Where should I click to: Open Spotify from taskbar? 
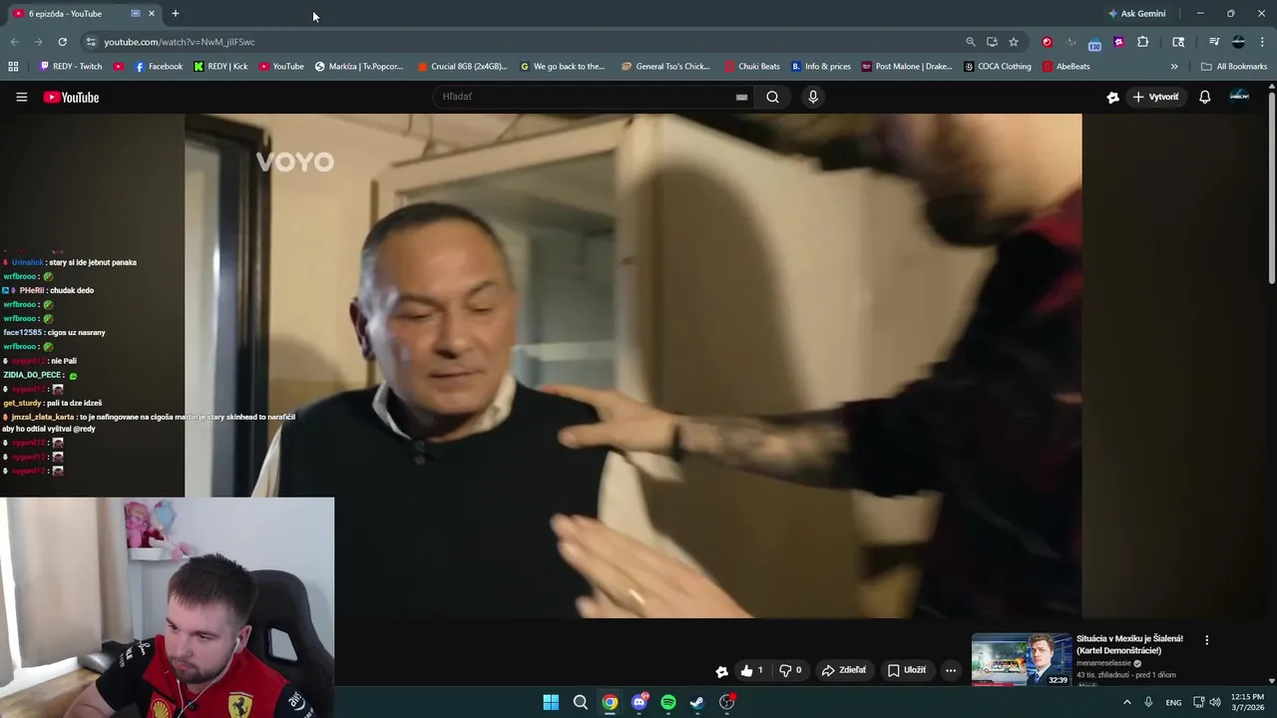point(668,702)
